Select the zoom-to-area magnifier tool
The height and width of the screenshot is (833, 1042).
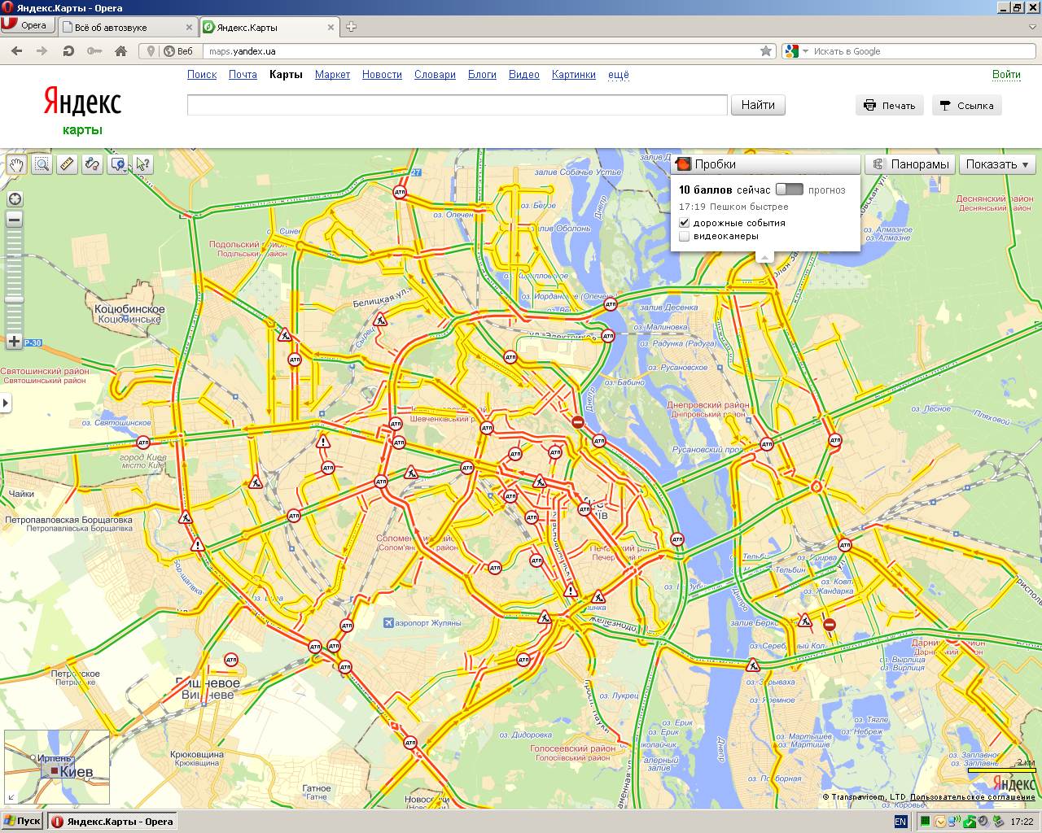coord(42,164)
